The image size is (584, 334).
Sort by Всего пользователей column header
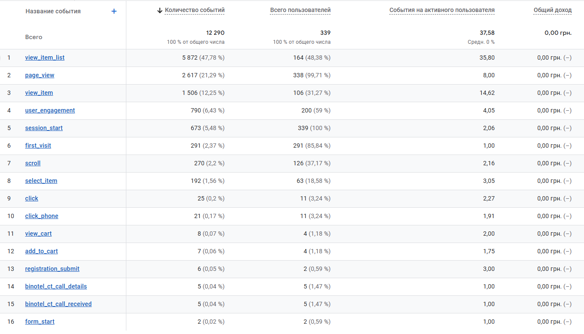(300, 10)
